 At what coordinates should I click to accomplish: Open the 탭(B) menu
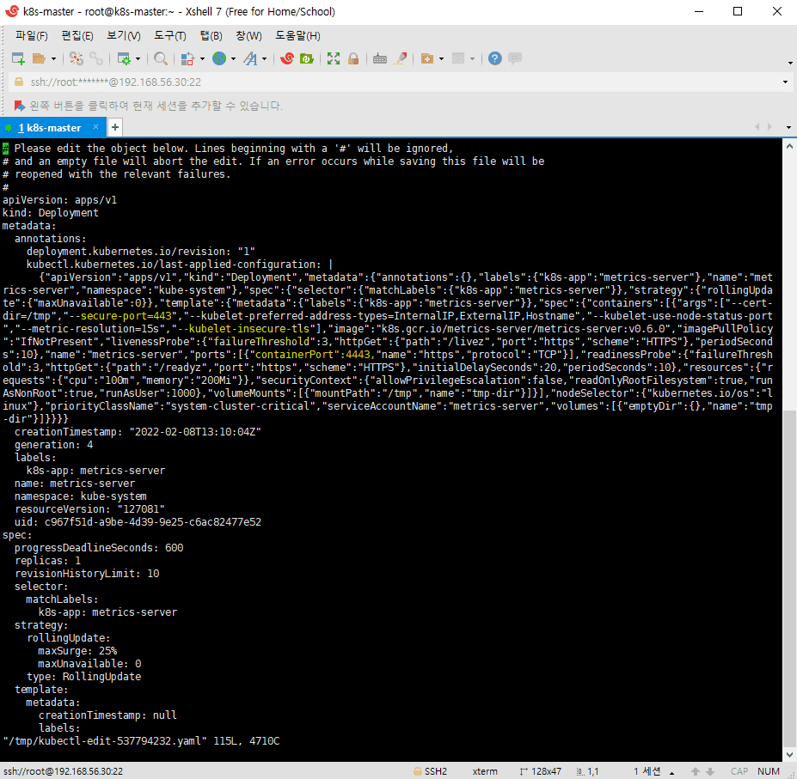[x=211, y=35]
